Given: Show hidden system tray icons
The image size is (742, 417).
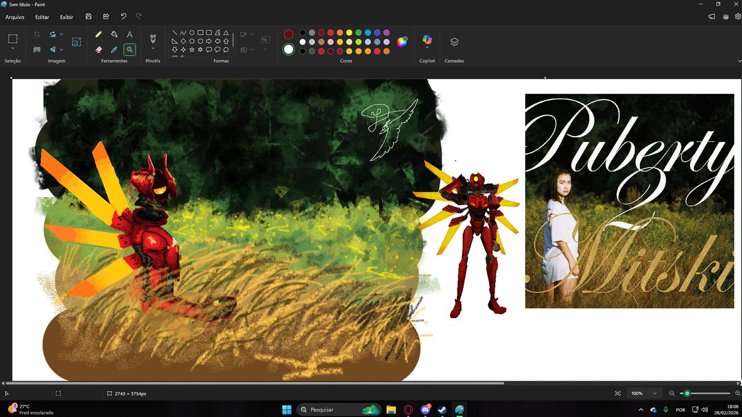Looking at the screenshot, I should (x=640, y=410).
